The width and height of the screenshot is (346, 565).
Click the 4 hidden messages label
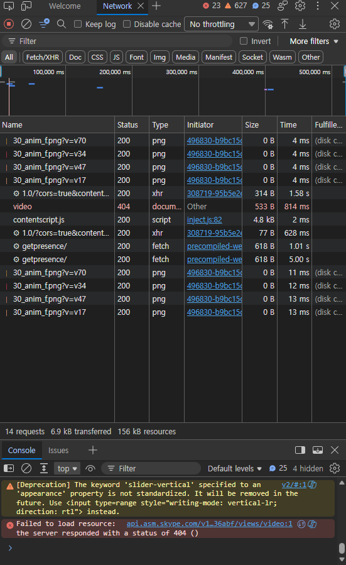click(x=308, y=468)
